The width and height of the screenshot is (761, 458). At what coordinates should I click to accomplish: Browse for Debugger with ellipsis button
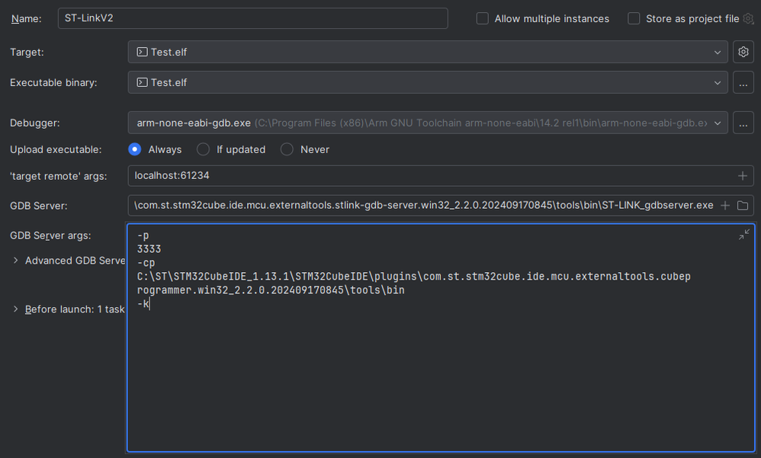coord(743,123)
